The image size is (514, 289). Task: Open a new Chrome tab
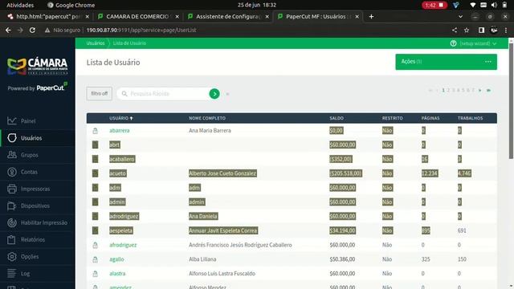click(371, 16)
